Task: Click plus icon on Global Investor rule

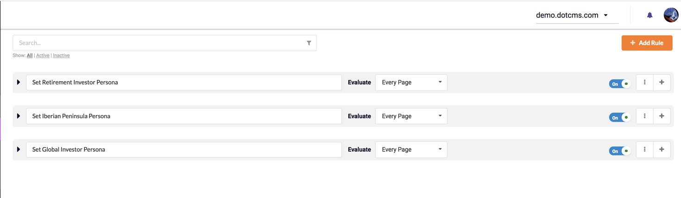Action: pyautogui.click(x=662, y=149)
